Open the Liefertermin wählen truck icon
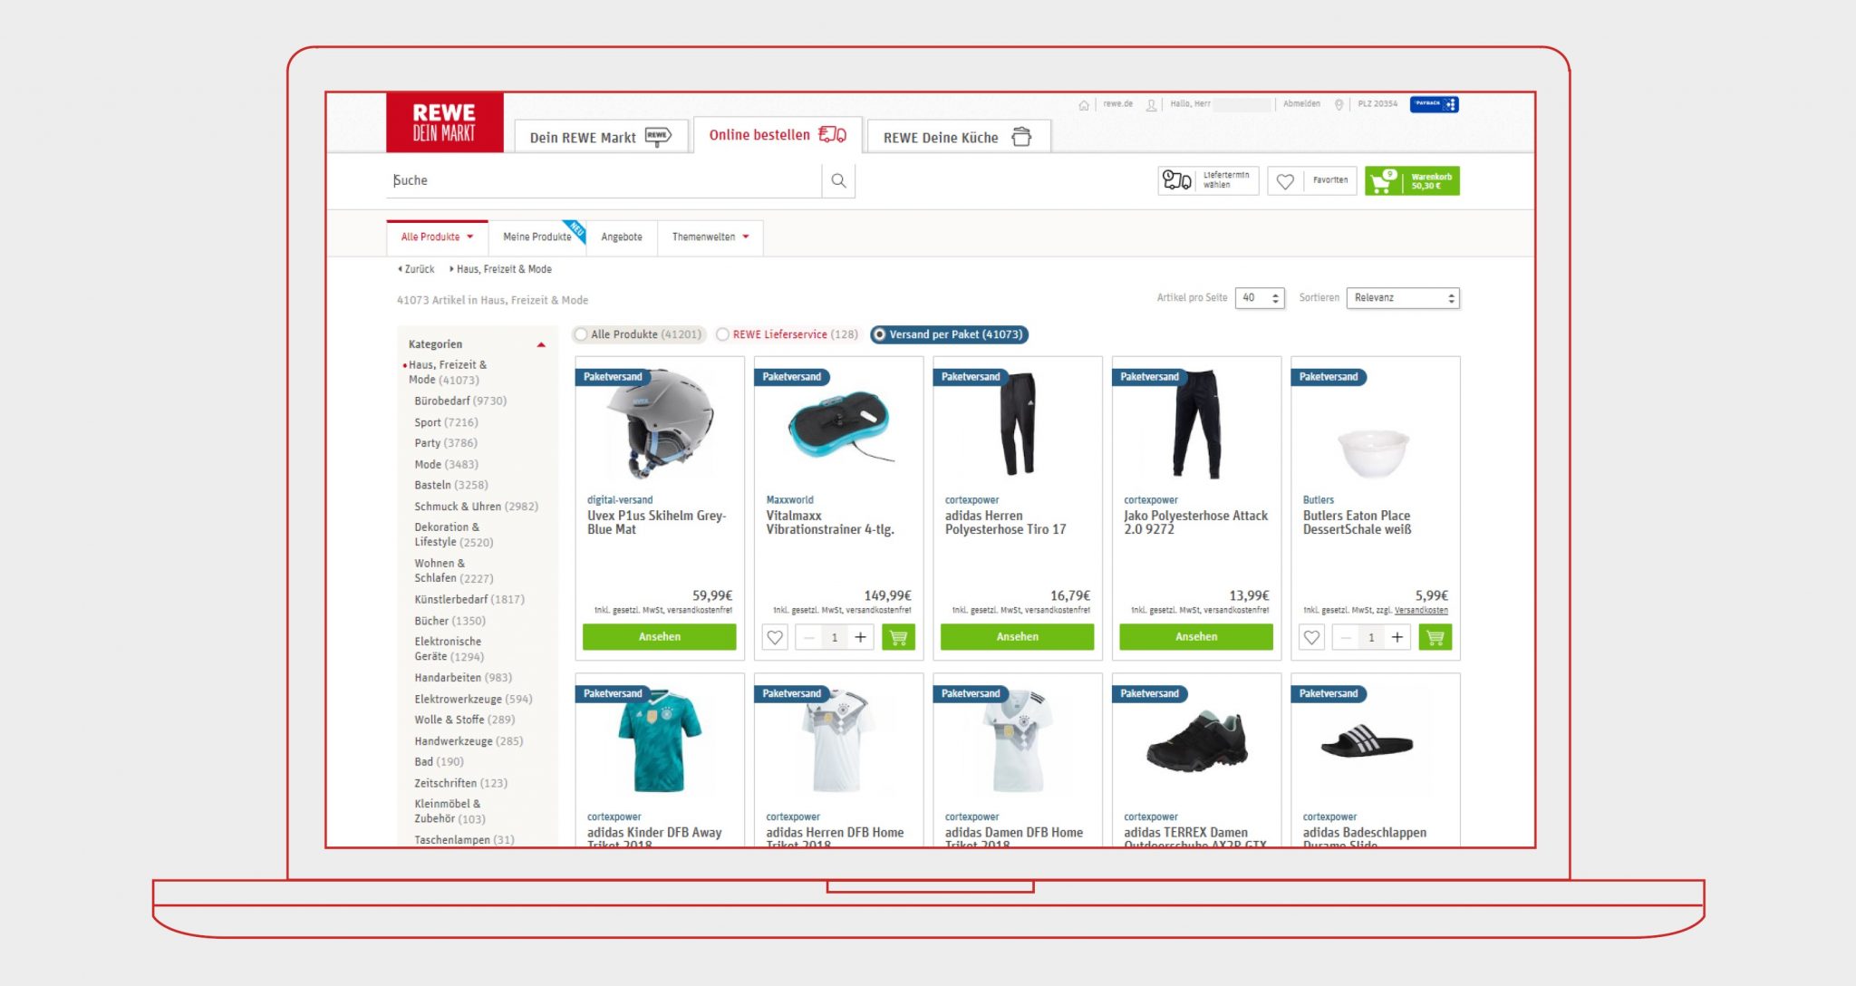The image size is (1856, 986). tap(1176, 180)
